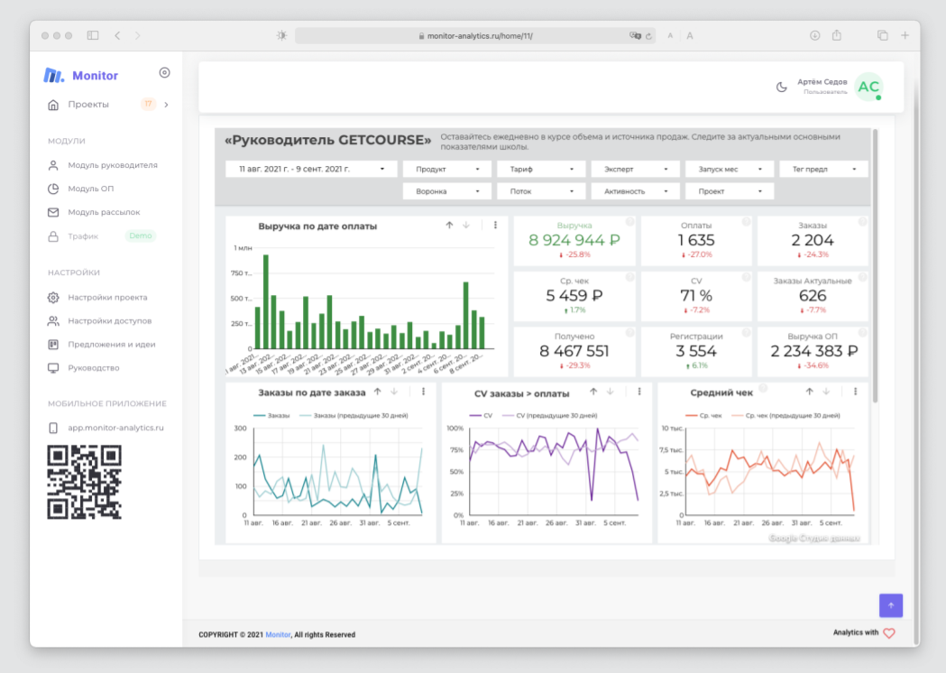Open the Проект filter dropdown
The height and width of the screenshot is (673, 946).
(730, 191)
